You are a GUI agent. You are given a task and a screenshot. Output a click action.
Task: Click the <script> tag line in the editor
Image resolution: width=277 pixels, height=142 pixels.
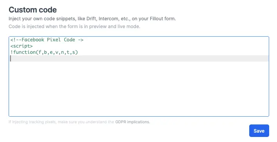(22, 46)
